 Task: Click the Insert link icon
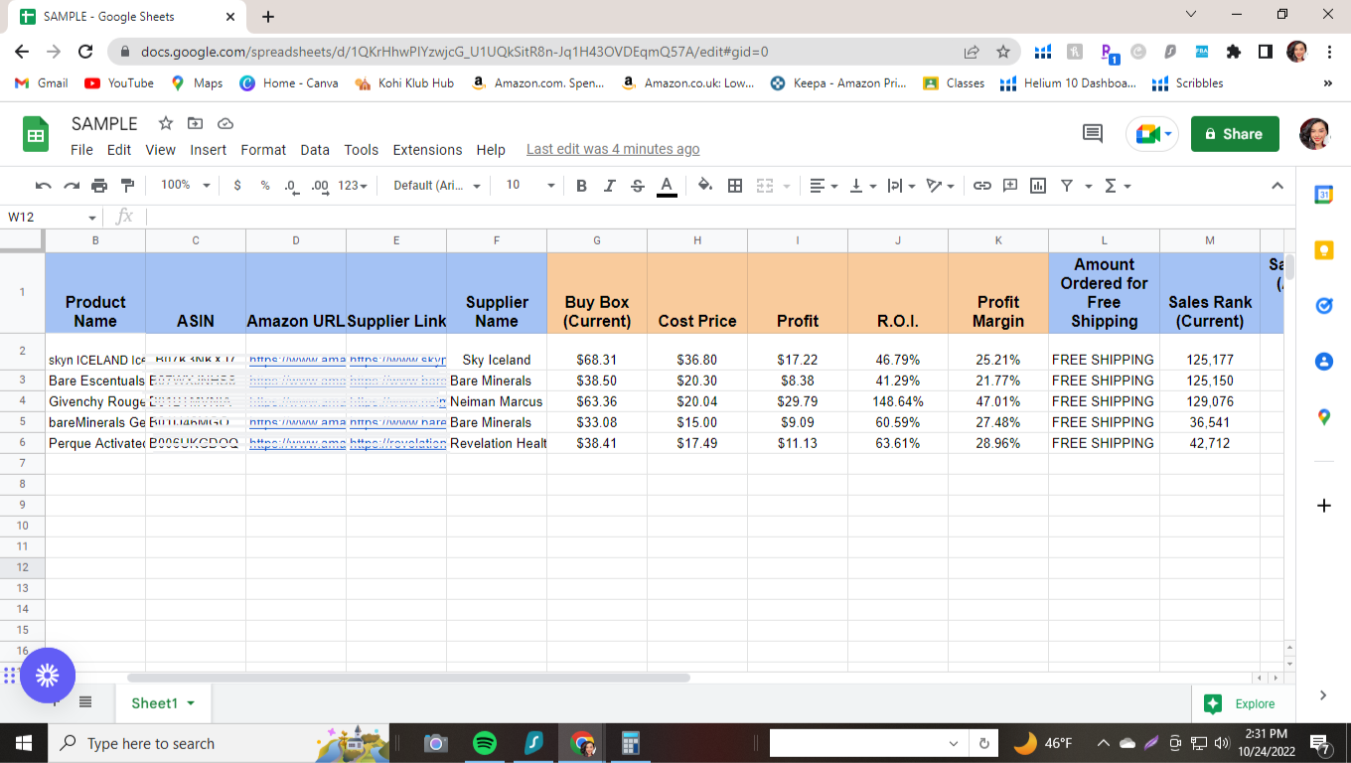982,186
